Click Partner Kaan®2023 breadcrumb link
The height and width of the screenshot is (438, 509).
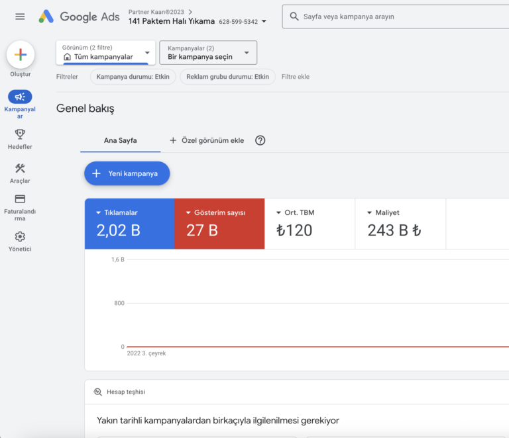click(x=156, y=12)
